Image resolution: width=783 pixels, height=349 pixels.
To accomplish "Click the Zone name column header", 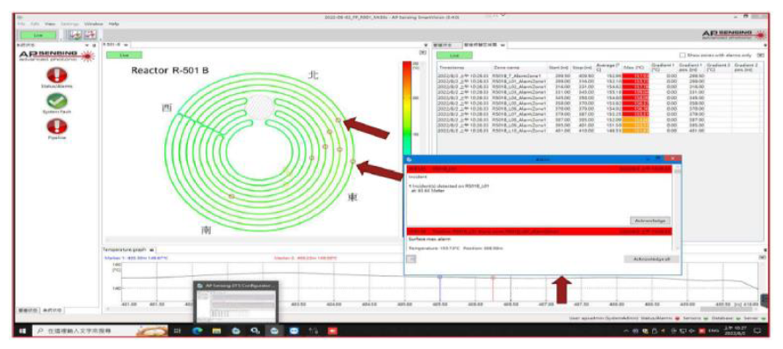I will [x=519, y=68].
